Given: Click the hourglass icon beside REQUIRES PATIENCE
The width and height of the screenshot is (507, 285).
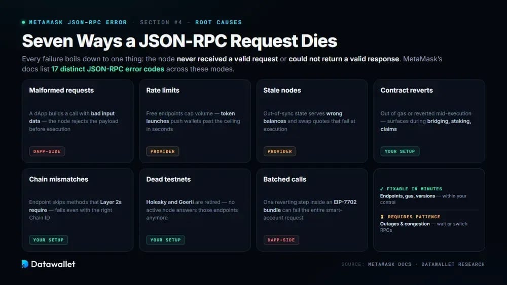Looking at the screenshot, I should point(382,217).
